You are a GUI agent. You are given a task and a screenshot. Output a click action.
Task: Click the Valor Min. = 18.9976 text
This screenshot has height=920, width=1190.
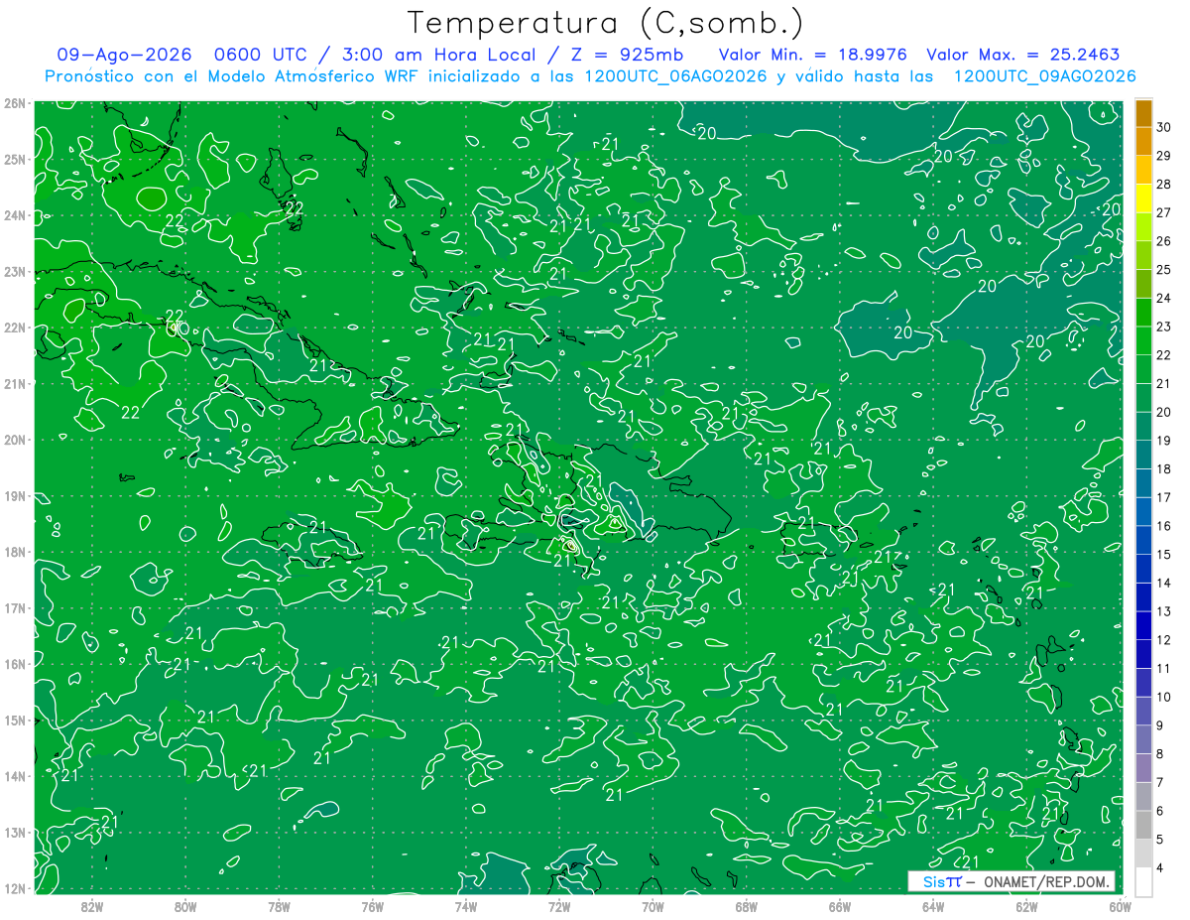pyautogui.click(x=812, y=55)
